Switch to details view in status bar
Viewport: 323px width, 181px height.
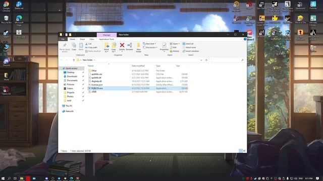point(240,151)
